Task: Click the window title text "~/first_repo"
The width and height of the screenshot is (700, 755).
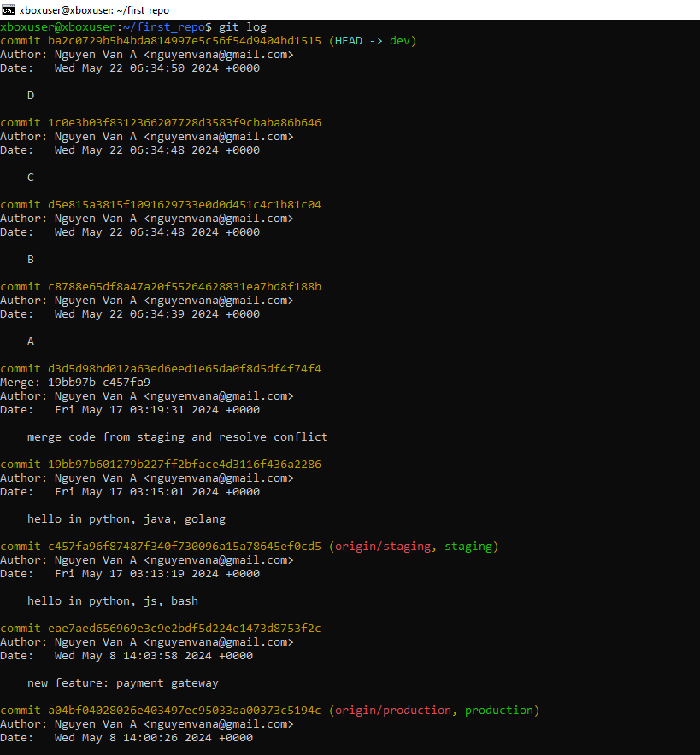Action: [x=137, y=10]
